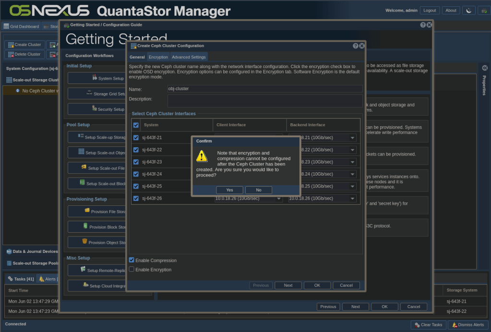This screenshot has height=332, width=491.
Task: Uncheck the sj-643f-23 system checkbox
Action: point(136,162)
